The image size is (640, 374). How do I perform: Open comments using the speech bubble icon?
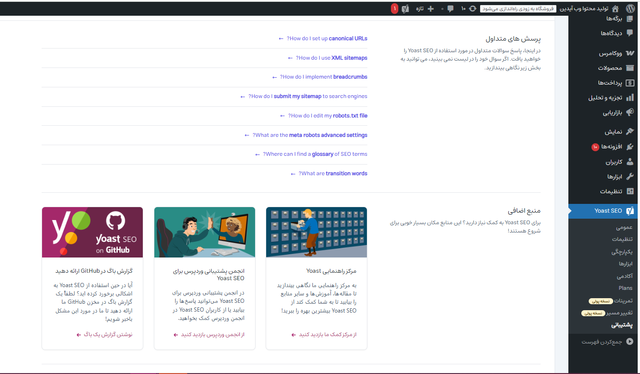click(450, 8)
